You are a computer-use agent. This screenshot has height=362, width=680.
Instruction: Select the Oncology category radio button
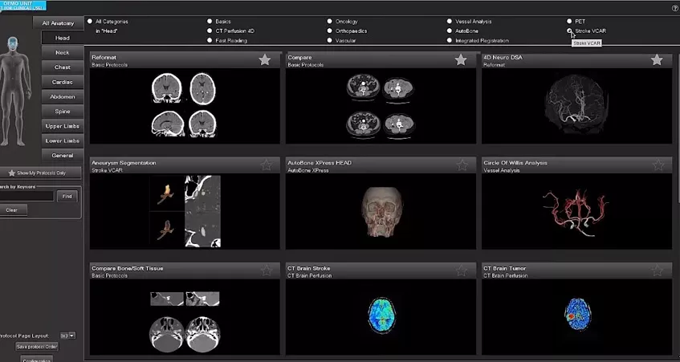point(330,21)
